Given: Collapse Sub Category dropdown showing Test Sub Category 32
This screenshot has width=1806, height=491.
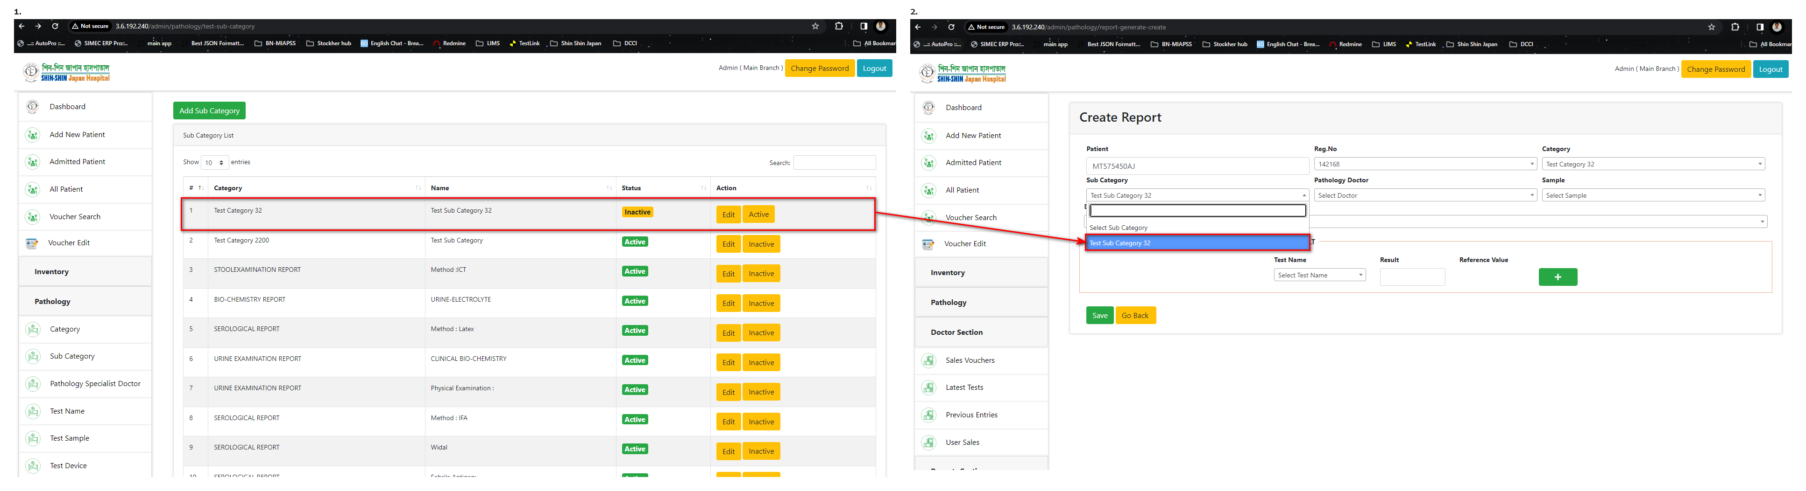Looking at the screenshot, I should pos(1197,195).
